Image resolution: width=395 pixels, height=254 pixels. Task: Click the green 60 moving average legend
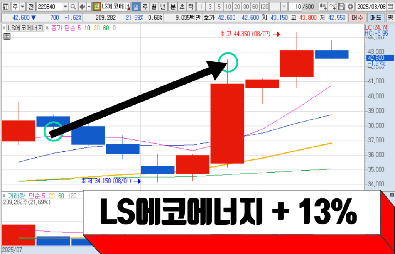tap(106, 28)
